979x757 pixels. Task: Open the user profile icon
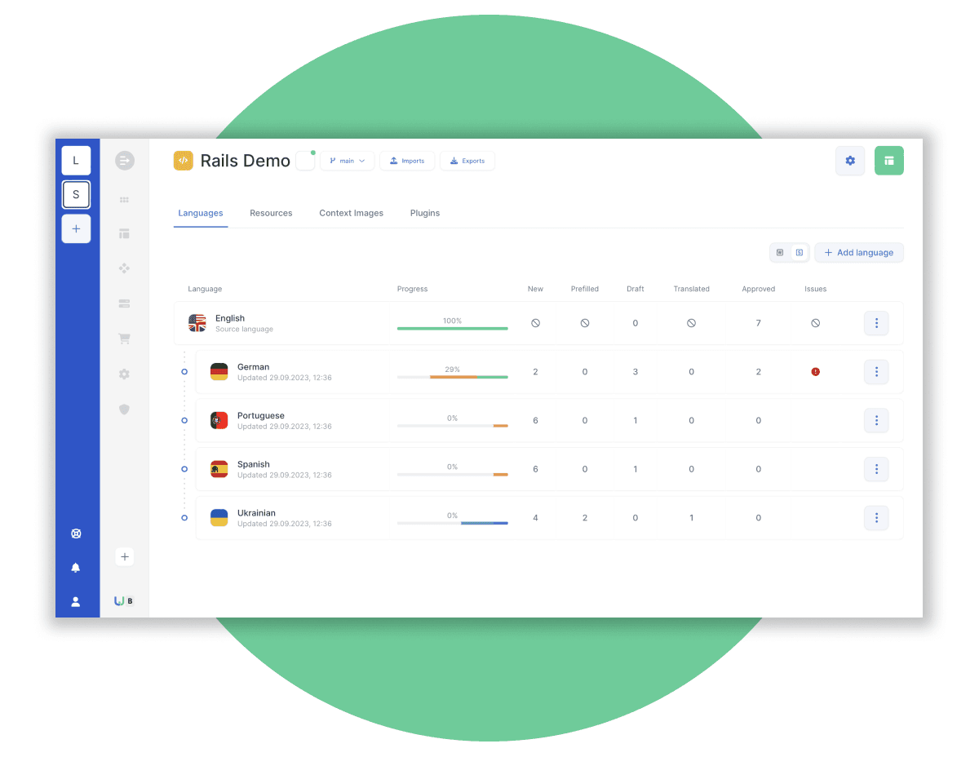coord(76,602)
